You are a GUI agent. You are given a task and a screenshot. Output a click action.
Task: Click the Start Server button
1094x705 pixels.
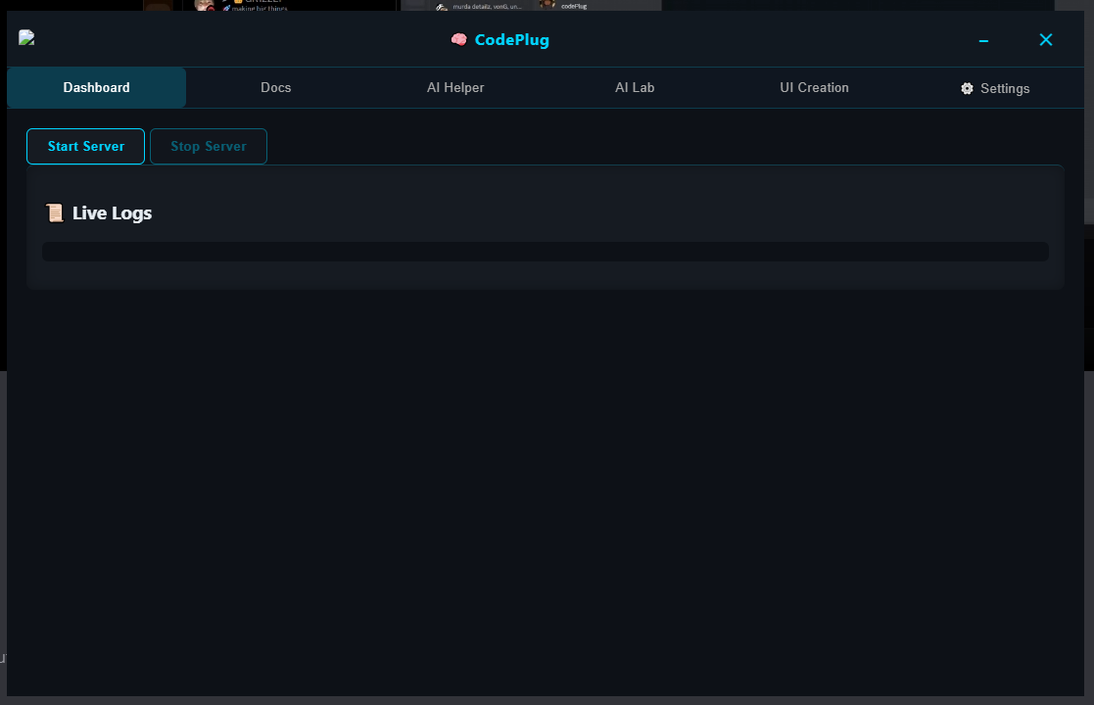tap(85, 146)
